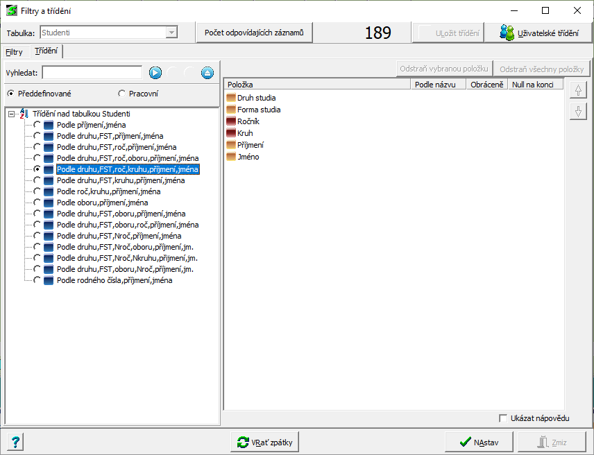Open the Tabulka dropdown list
Viewport: 594px width, 455px height.
pos(171,33)
